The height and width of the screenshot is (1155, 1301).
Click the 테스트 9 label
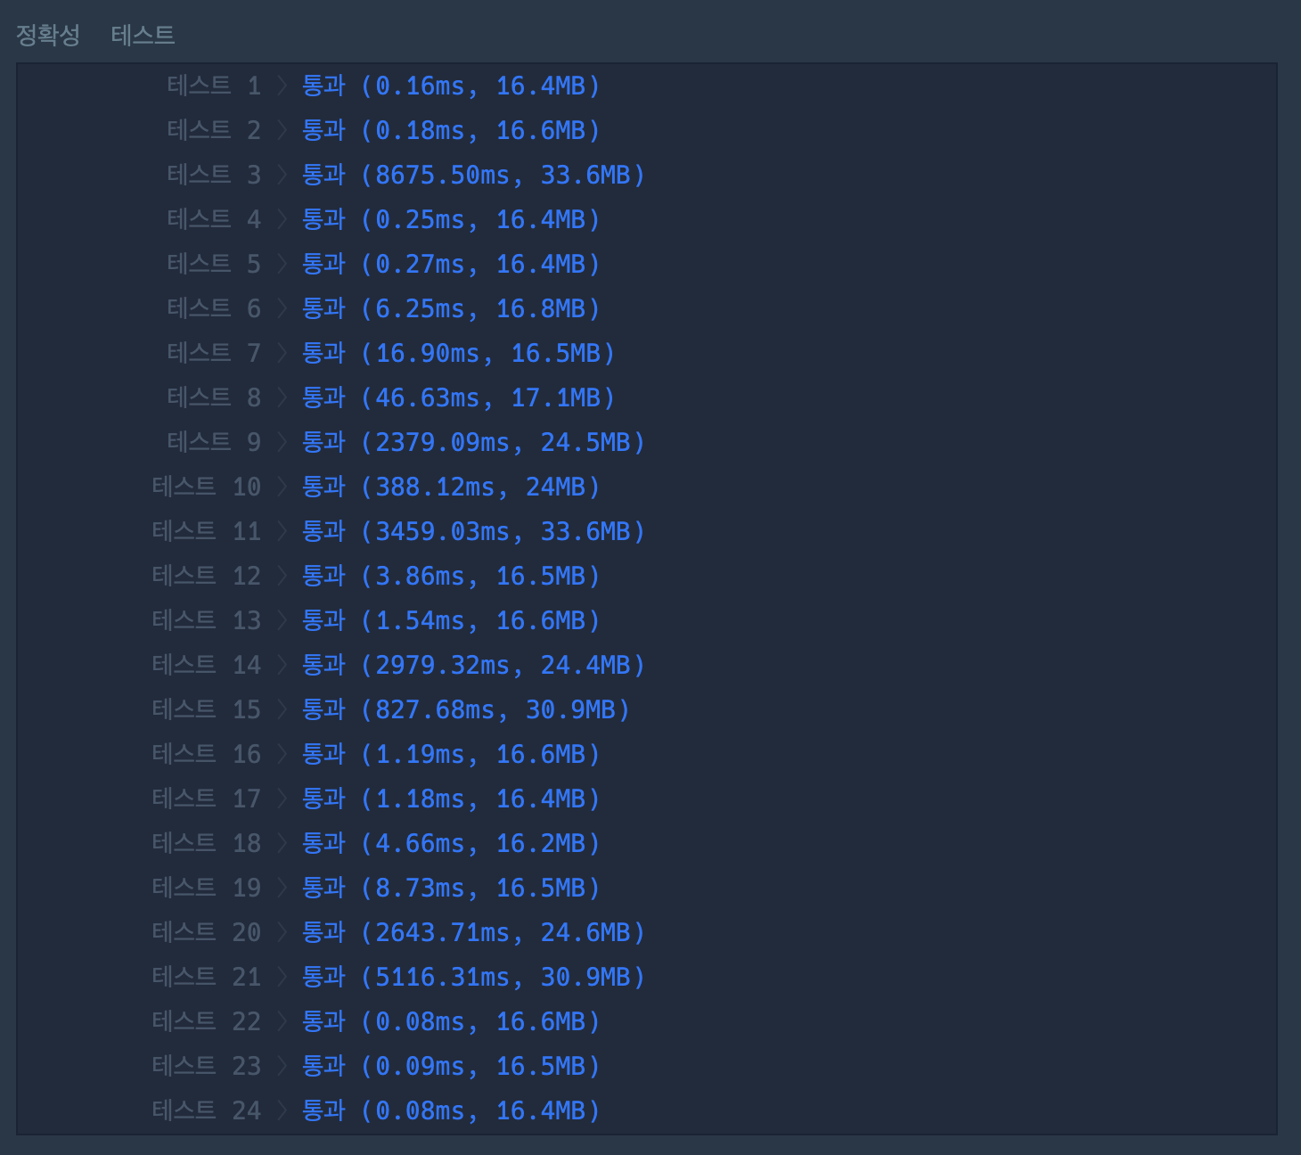click(214, 442)
